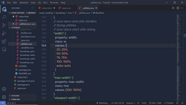
Task: Click bootstrap in the breadcrumb
Action: 60,13
